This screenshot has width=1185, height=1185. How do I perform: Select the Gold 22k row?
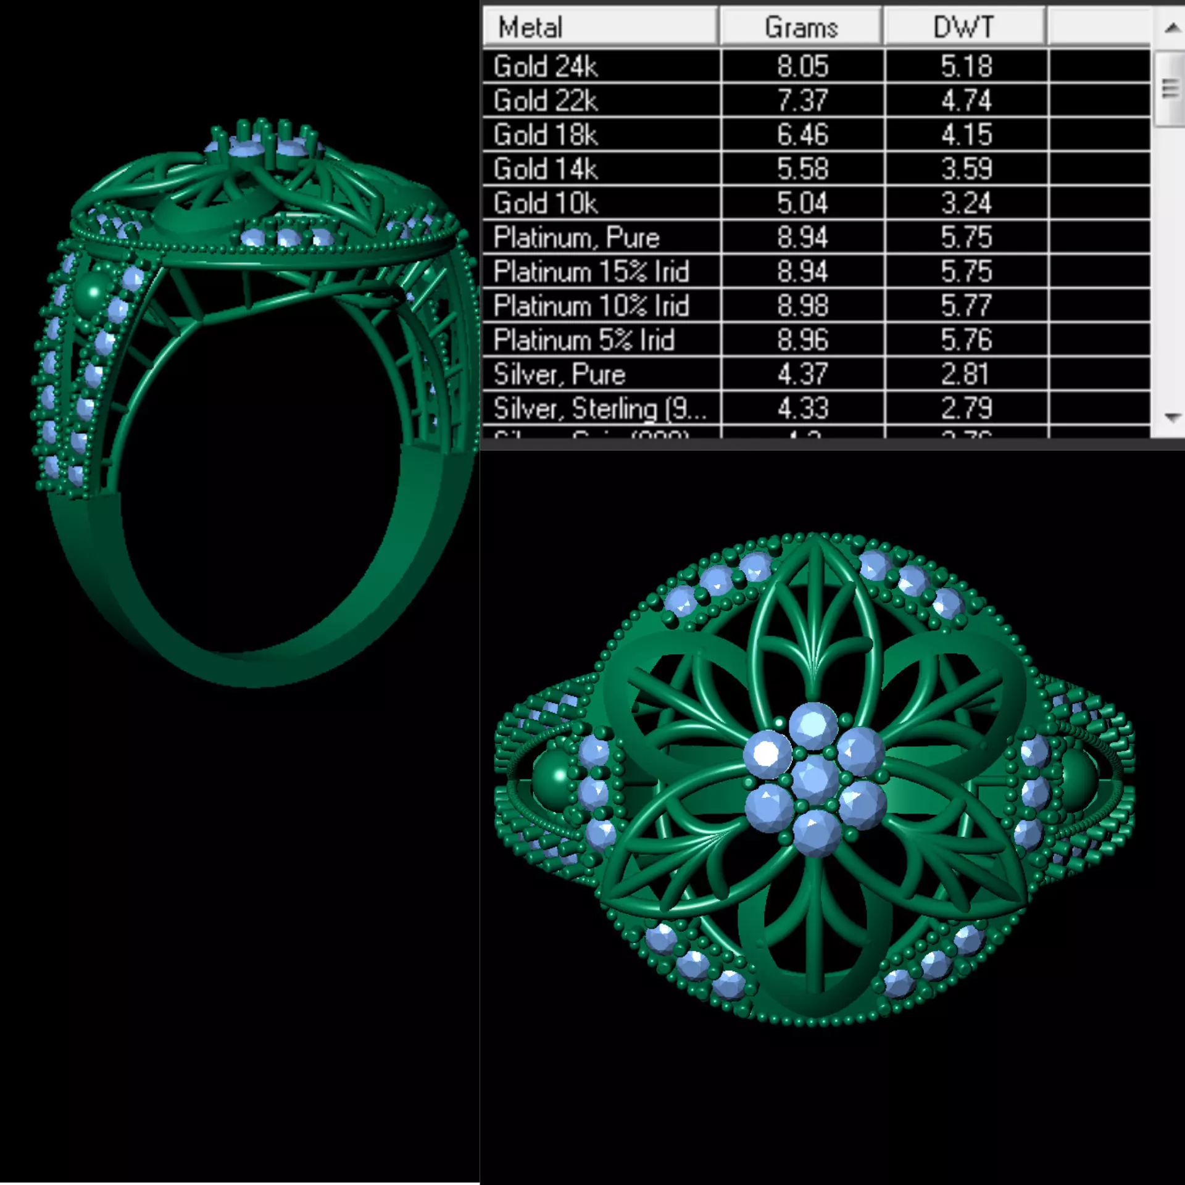point(816,100)
